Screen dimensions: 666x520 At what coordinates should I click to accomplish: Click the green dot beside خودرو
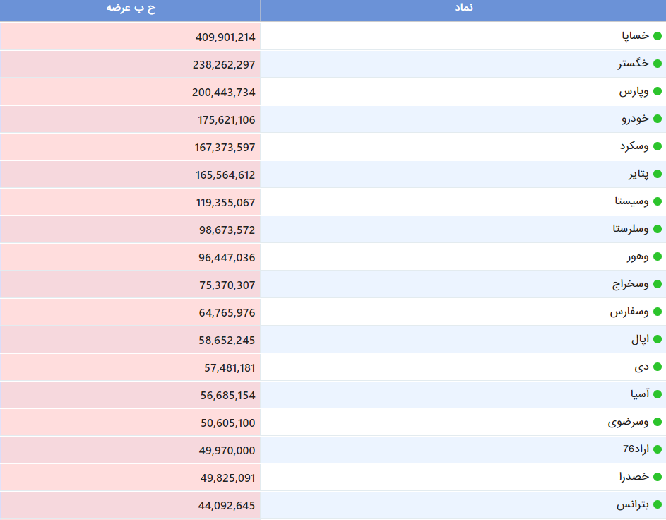pos(657,119)
